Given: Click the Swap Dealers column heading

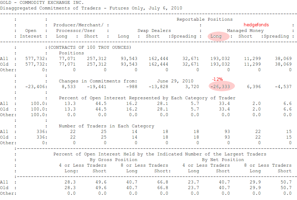Looking at the screenshot, I should tap(154, 31).
